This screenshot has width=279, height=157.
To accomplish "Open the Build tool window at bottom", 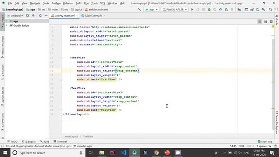I will coord(44,141).
